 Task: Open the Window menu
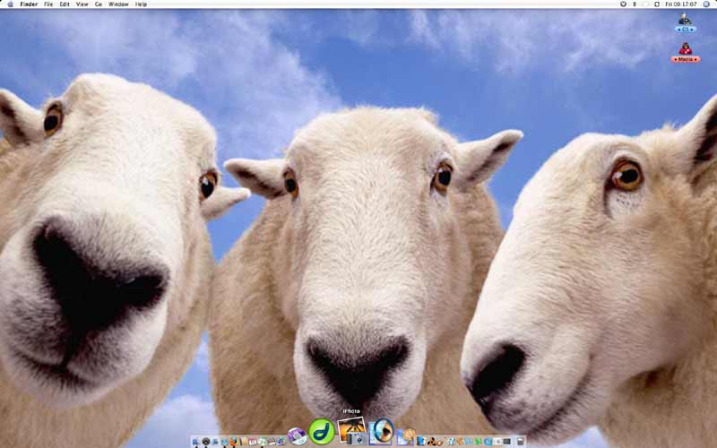118,4
